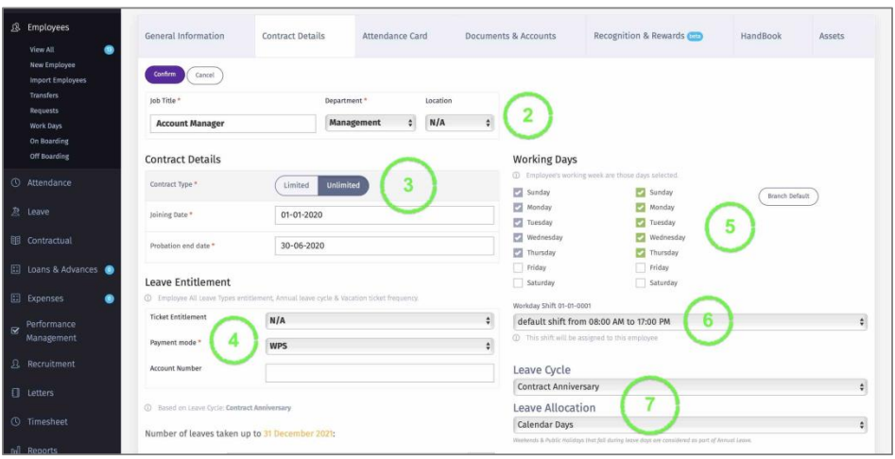Click the Recruitment sidebar icon
This screenshot has height=459, width=895.
pos(16,364)
